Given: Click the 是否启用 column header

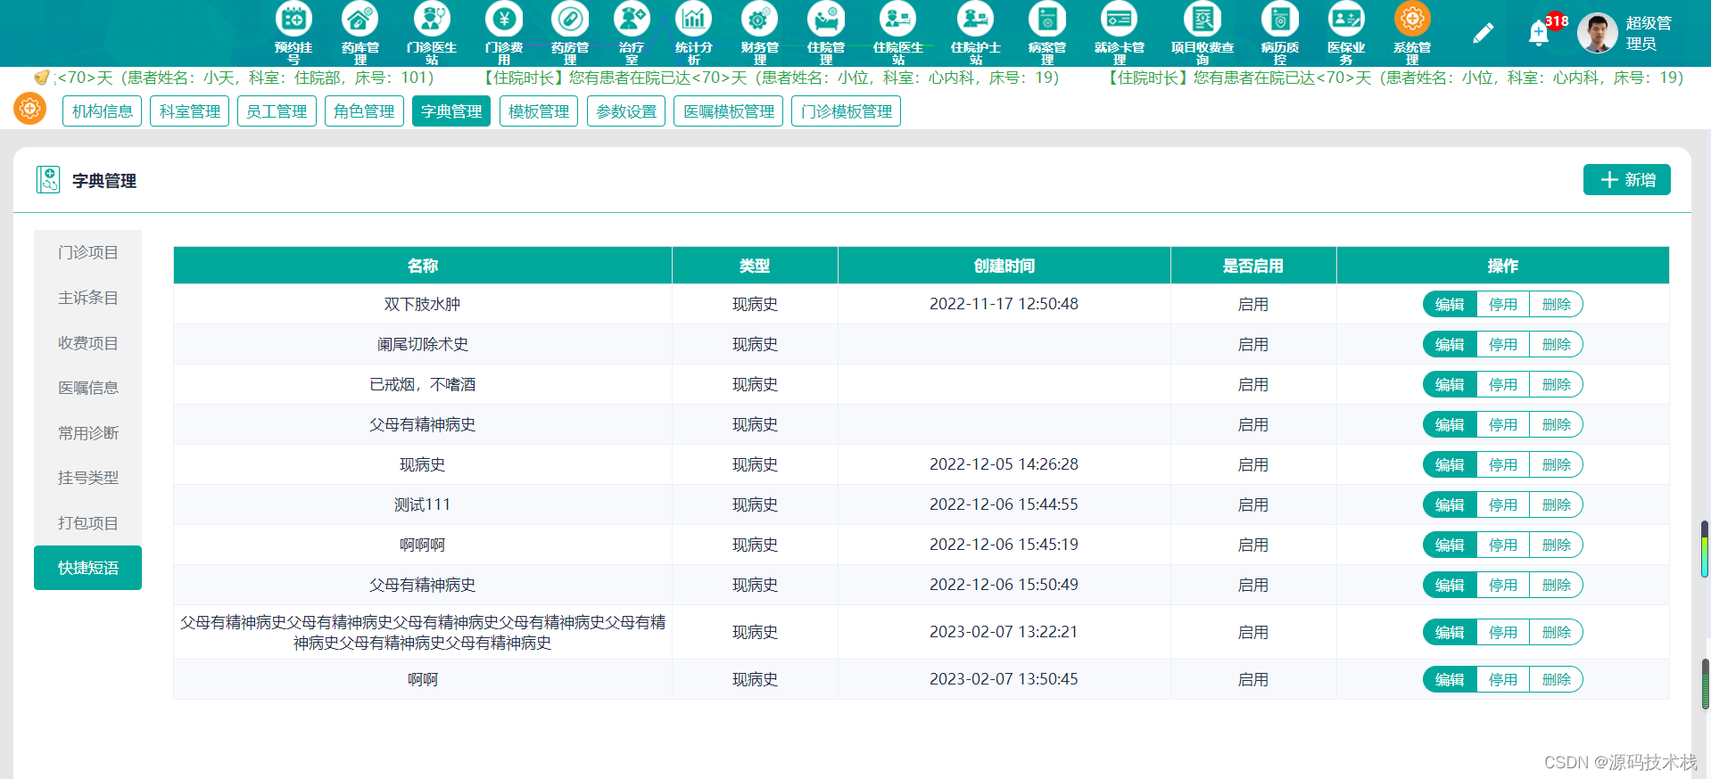Looking at the screenshot, I should [1253, 266].
